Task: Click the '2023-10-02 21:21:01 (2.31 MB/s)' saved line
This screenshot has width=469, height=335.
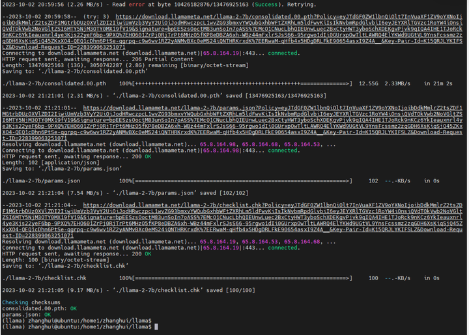Action: pos(164,96)
